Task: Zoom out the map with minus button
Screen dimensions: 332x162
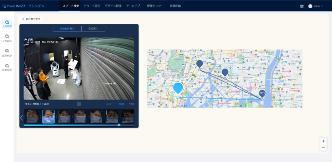Action: (323, 147)
